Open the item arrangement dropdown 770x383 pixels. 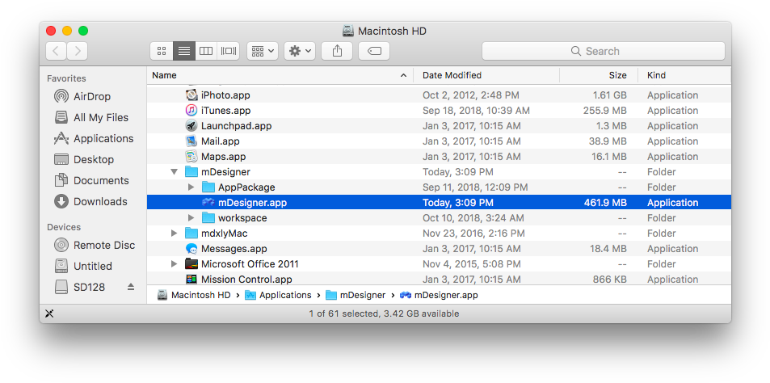click(263, 51)
